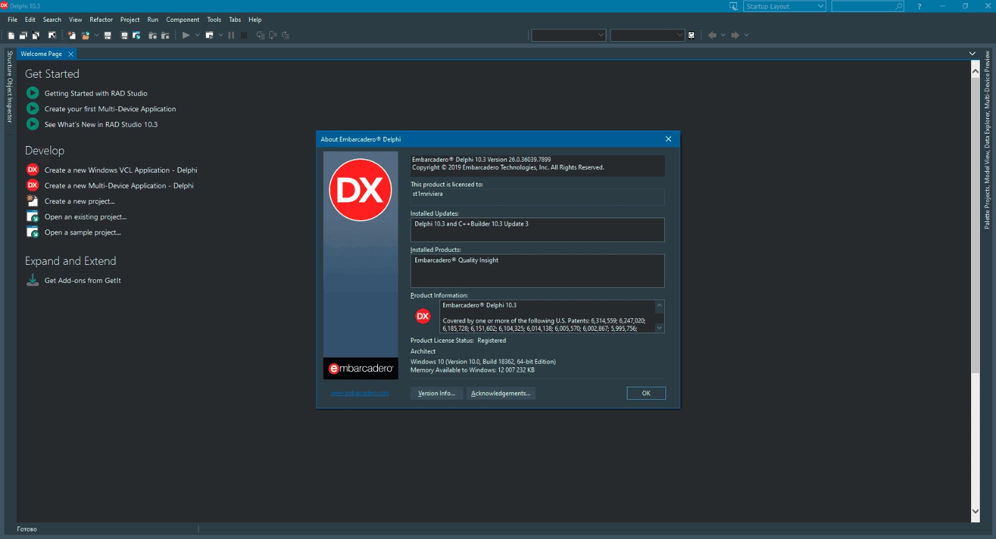The height and width of the screenshot is (539, 996).
Task: Create a new Windows VCL Application - Delphi
Action: tap(121, 170)
